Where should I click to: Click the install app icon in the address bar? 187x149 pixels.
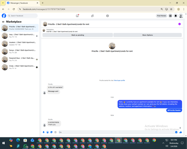click(166, 9)
